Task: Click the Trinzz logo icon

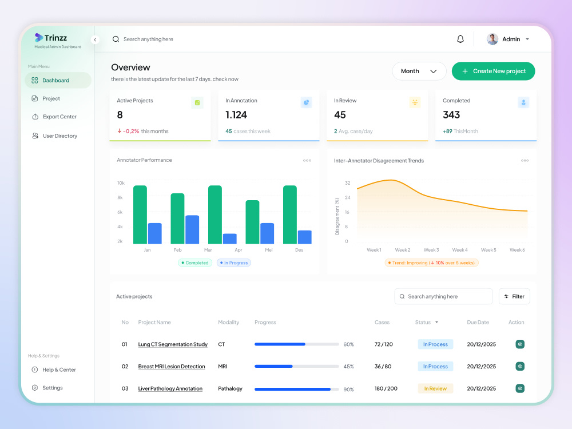Action: pyautogui.click(x=39, y=37)
